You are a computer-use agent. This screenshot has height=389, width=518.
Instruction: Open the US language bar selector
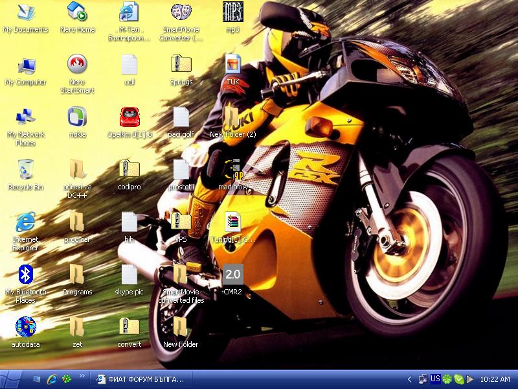click(435, 379)
